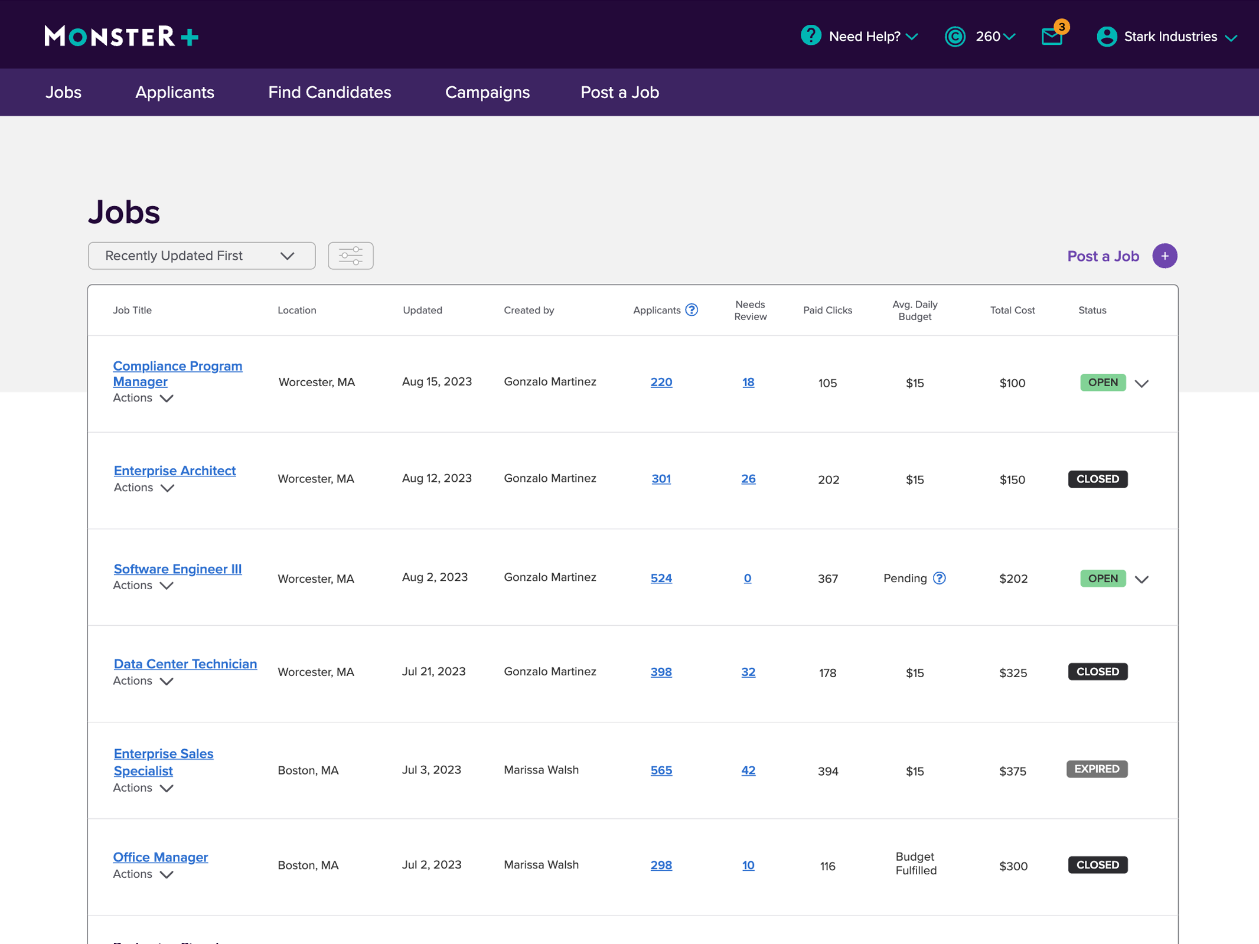Click the Applicants column help icon
Screen dimensions: 1259x944
click(x=692, y=310)
